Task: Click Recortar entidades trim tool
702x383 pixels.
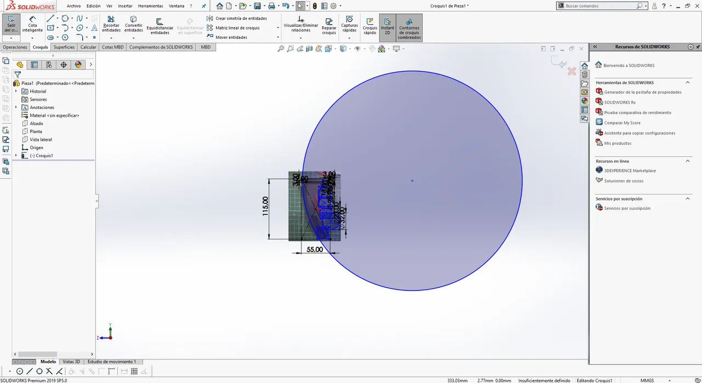Action: click(x=111, y=24)
